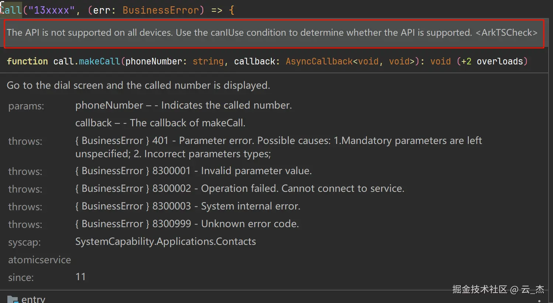Click the 8300003 System internal error line

point(188,206)
